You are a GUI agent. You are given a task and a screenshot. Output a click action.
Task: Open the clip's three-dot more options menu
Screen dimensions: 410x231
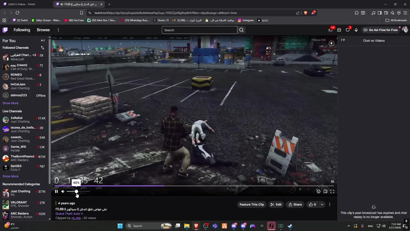(330, 204)
